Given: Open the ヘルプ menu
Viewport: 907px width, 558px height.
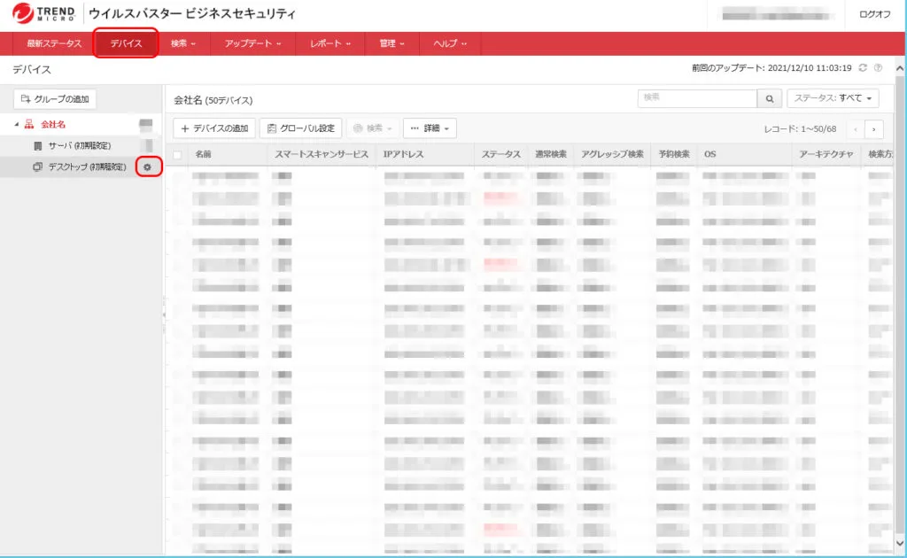Looking at the screenshot, I should pos(449,43).
